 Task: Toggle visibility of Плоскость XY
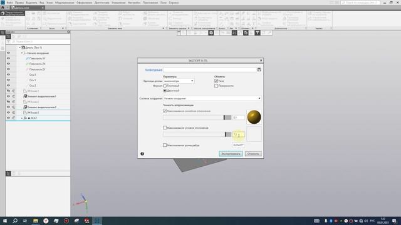pos(8,58)
